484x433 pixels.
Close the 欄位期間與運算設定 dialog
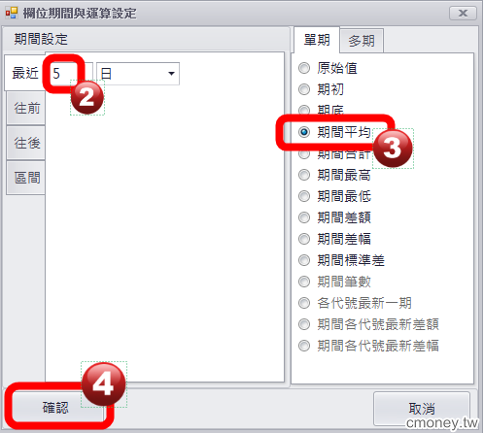click(x=463, y=14)
